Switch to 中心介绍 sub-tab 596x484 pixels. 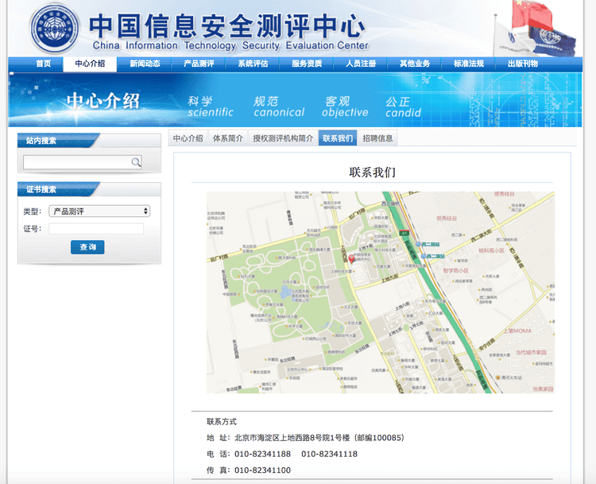click(188, 138)
